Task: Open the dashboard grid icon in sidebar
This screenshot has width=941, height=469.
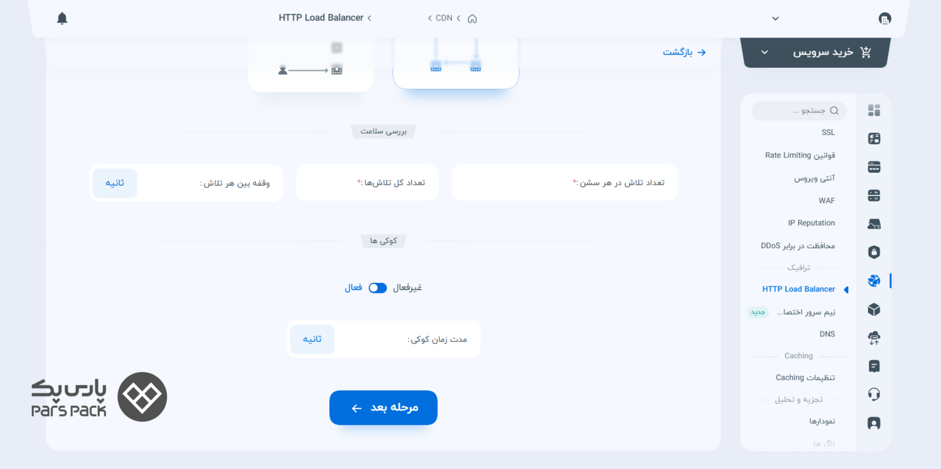Action: 874,110
